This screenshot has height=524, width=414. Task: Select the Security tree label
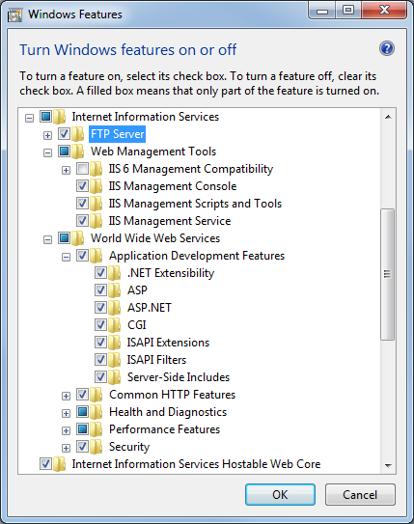(129, 447)
